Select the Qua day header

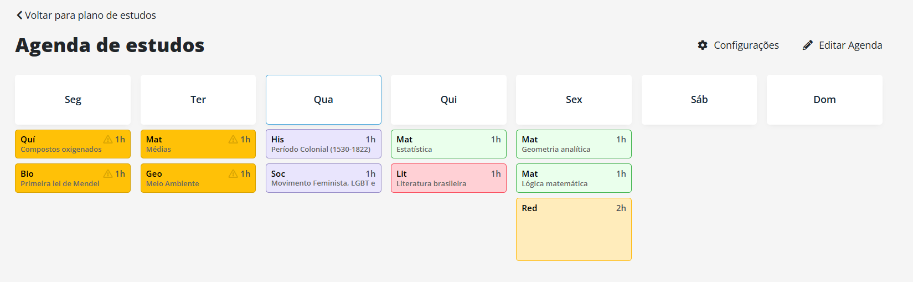[x=323, y=100]
